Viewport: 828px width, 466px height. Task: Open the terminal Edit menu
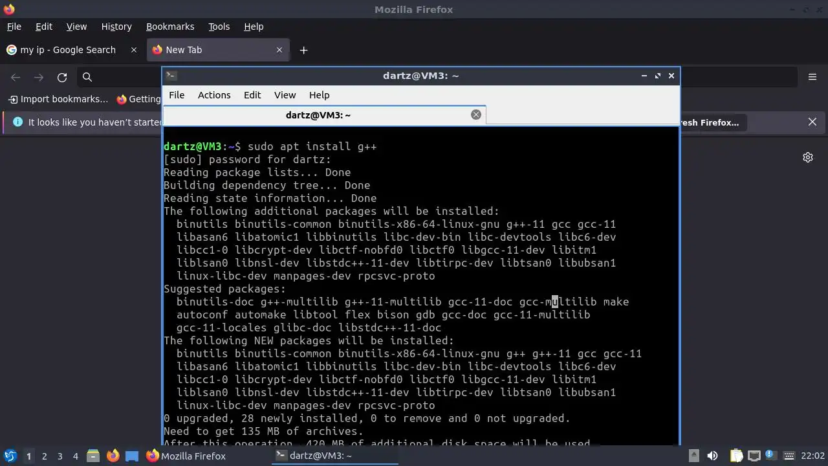point(252,94)
